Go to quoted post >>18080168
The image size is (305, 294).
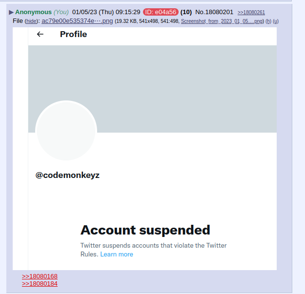tap(40, 276)
